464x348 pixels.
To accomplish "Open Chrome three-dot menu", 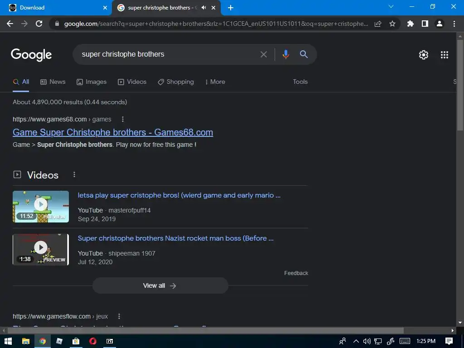I will (454, 24).
